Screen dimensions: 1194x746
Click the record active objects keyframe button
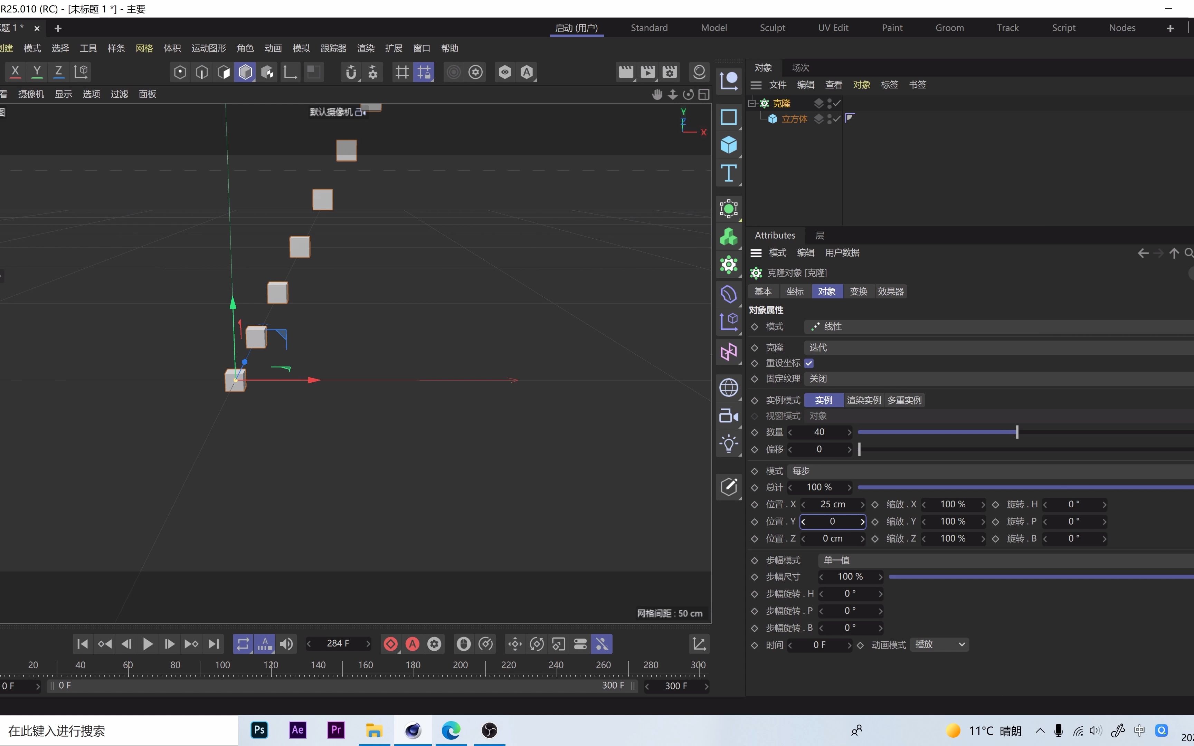coord(390,644)
